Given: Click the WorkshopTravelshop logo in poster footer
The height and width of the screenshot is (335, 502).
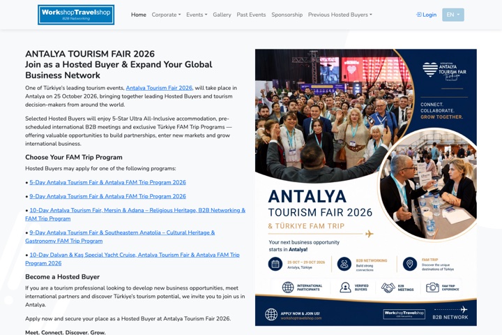Looking at the screenshot, I should pyautogui.click(x=404, y=314).
